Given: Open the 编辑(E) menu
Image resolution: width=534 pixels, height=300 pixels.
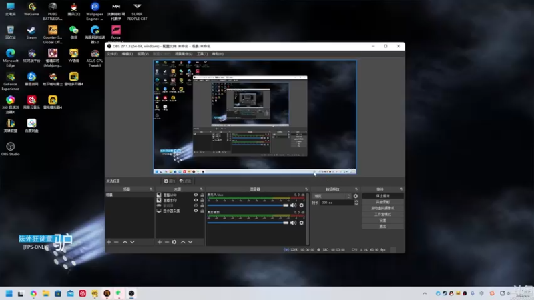Looking at the screenshot, I should pyautogui.click(x=127, y=54).
